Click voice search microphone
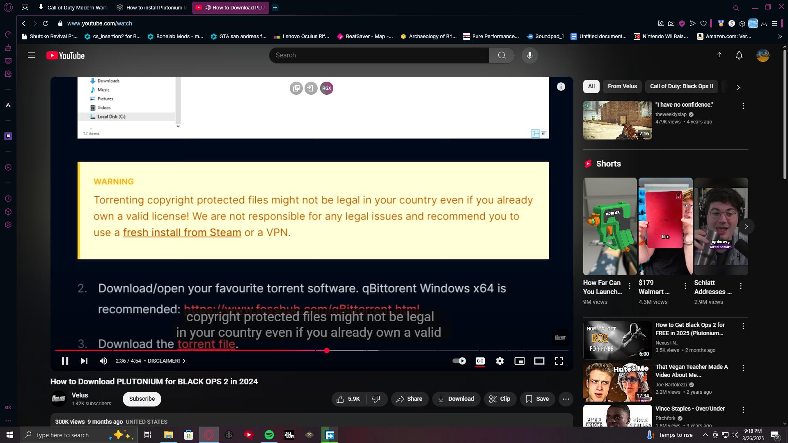 (529, 55)
